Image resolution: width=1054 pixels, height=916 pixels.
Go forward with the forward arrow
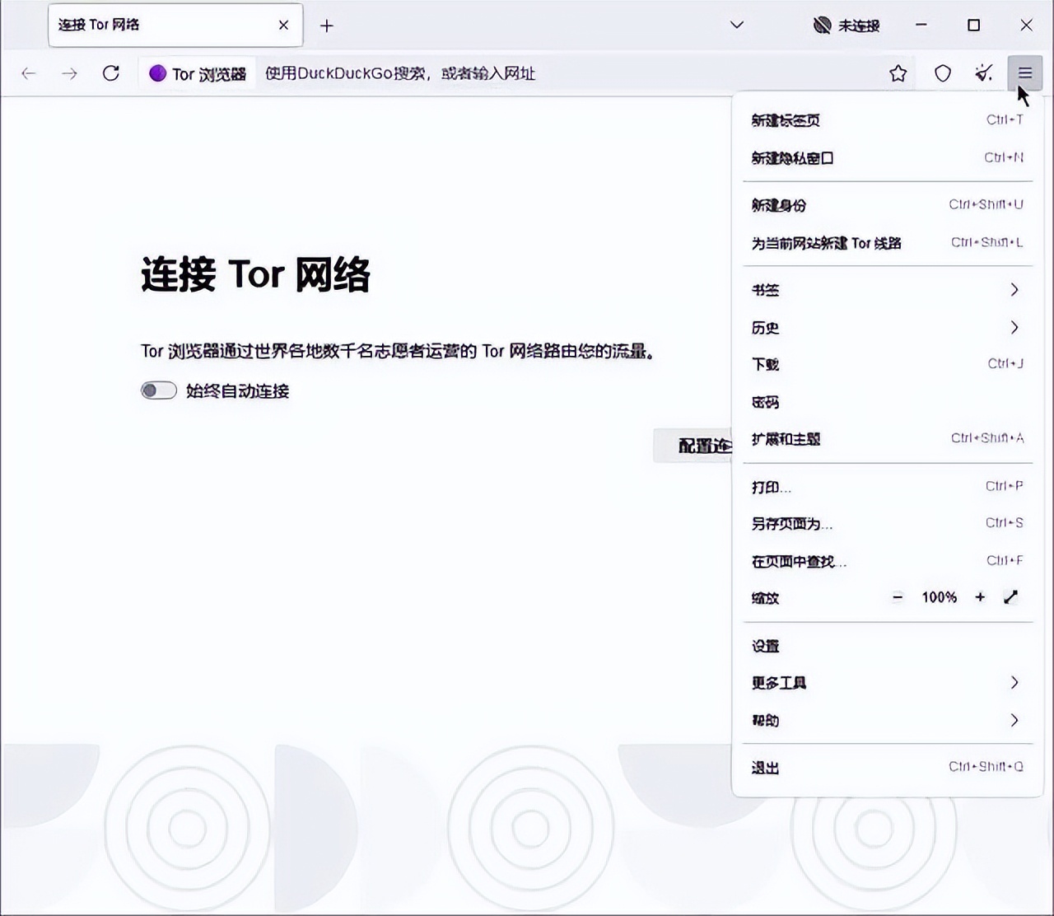[69, 74]
